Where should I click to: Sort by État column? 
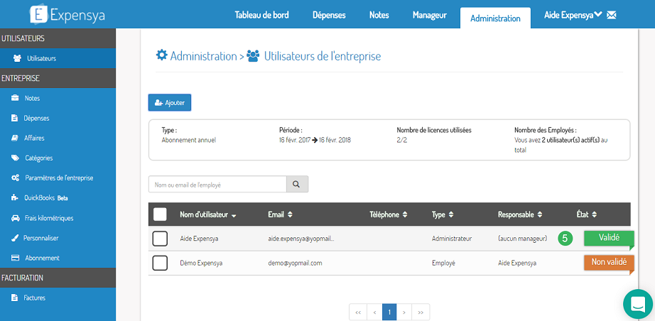pos(587,214)
